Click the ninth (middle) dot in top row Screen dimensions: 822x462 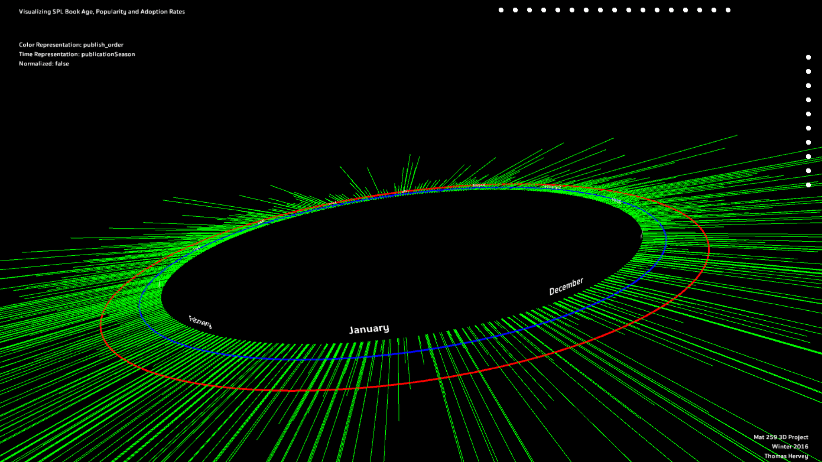(x=614, y=10)
